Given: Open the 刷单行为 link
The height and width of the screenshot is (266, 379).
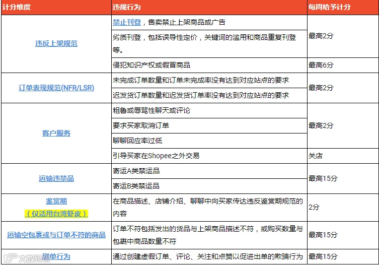Looking at the screenshot, I should point(56,256).
